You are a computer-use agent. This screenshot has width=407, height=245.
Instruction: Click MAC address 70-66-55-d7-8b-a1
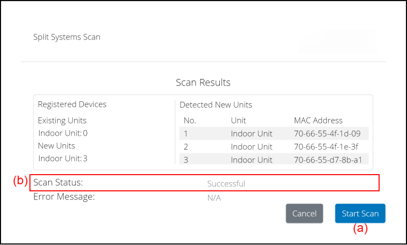click(x=328, y=159)
